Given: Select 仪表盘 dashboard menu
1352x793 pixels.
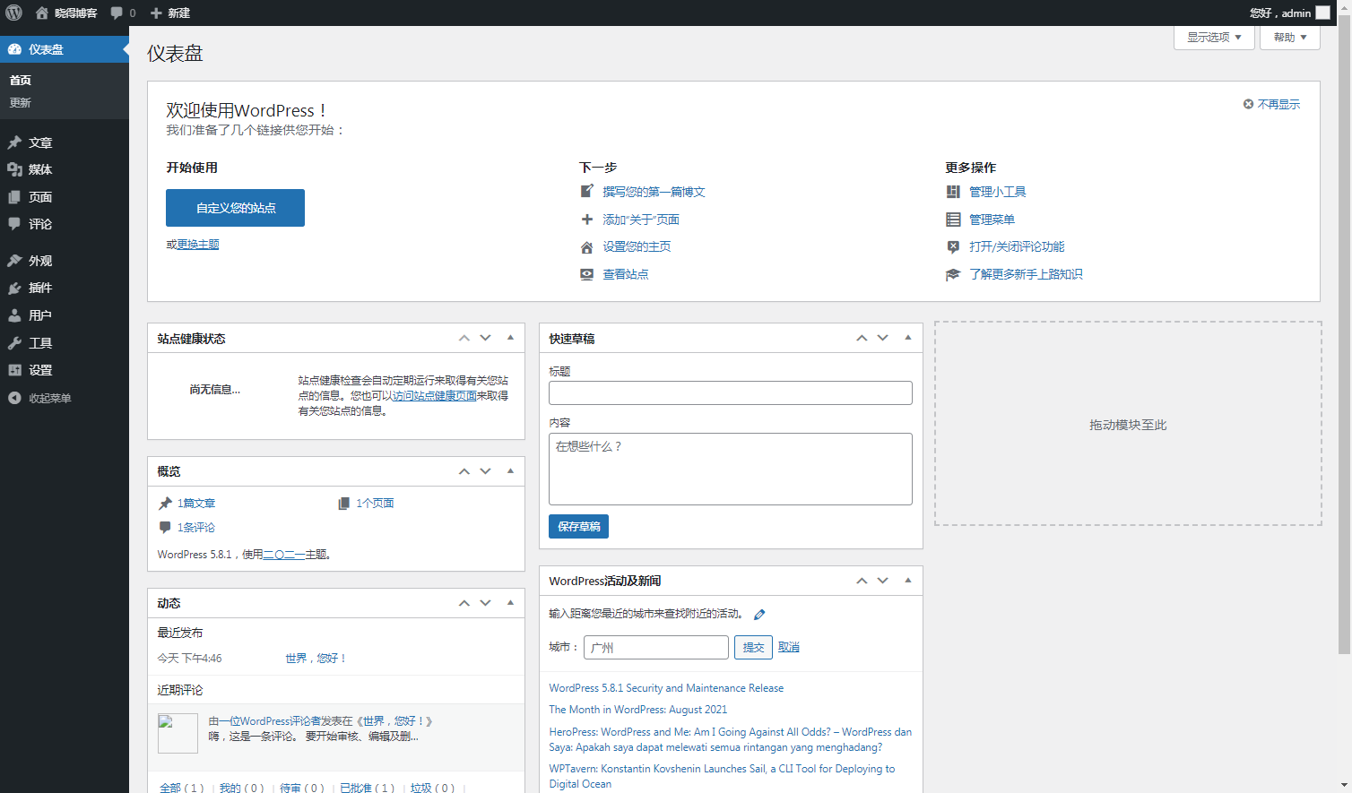Looking at the screenshot, I should click(x=65, y=49).
